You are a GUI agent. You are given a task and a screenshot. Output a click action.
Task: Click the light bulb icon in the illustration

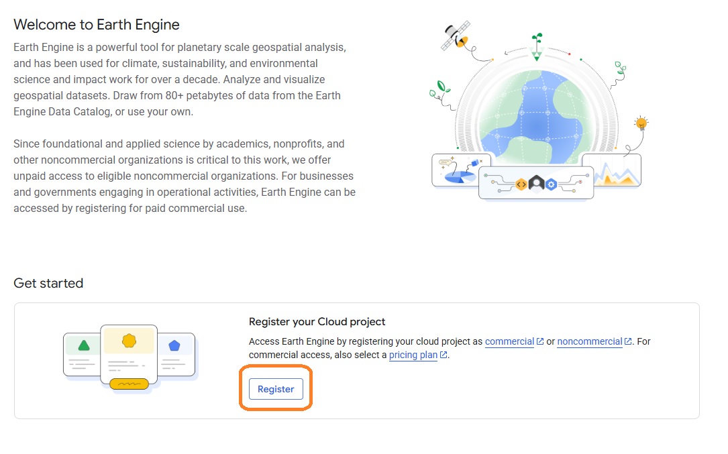coord(641,123)
